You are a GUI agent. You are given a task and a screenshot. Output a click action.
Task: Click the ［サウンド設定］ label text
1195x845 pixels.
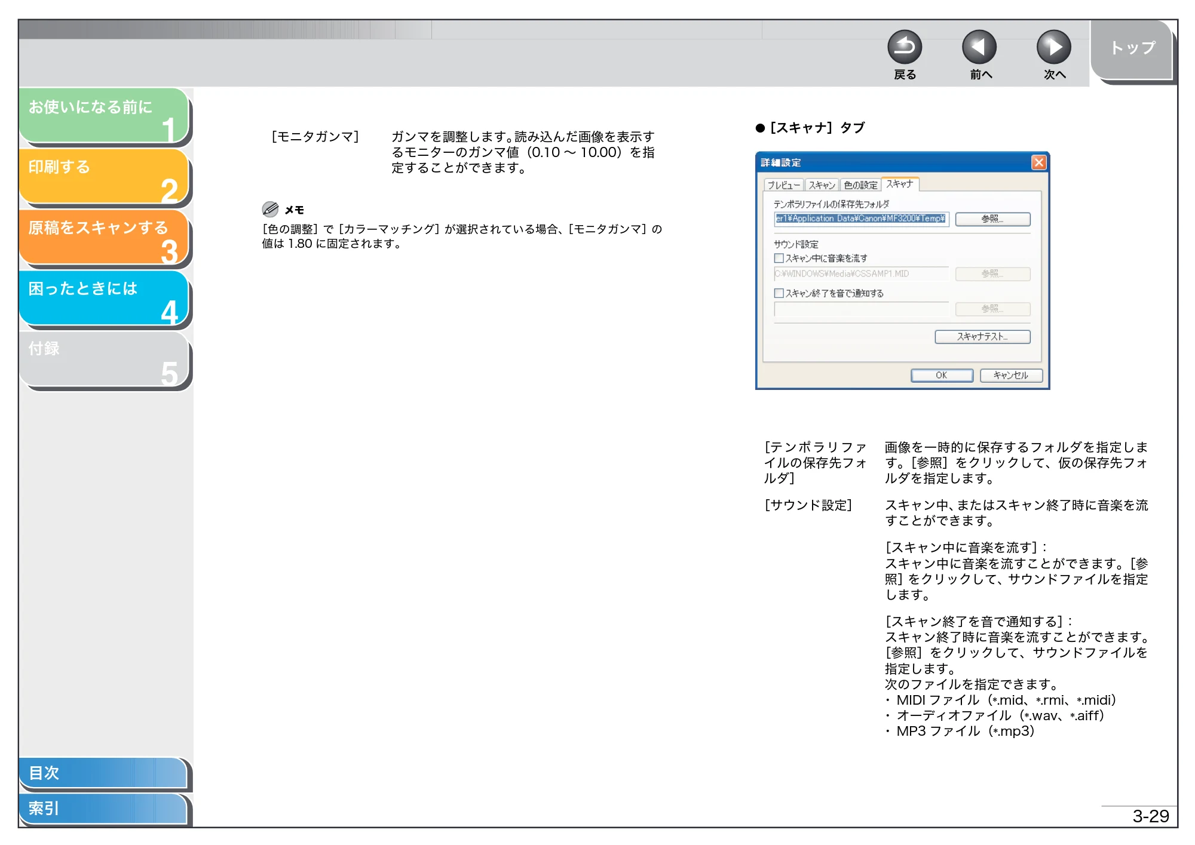coord(808,505)
